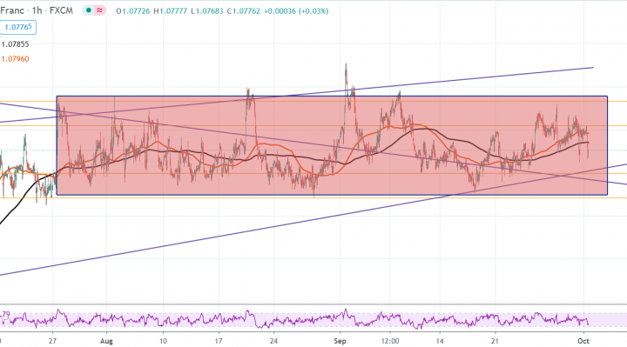
Task: Select the black 1.07855 moving average value
Action: [x=15, y=44]
